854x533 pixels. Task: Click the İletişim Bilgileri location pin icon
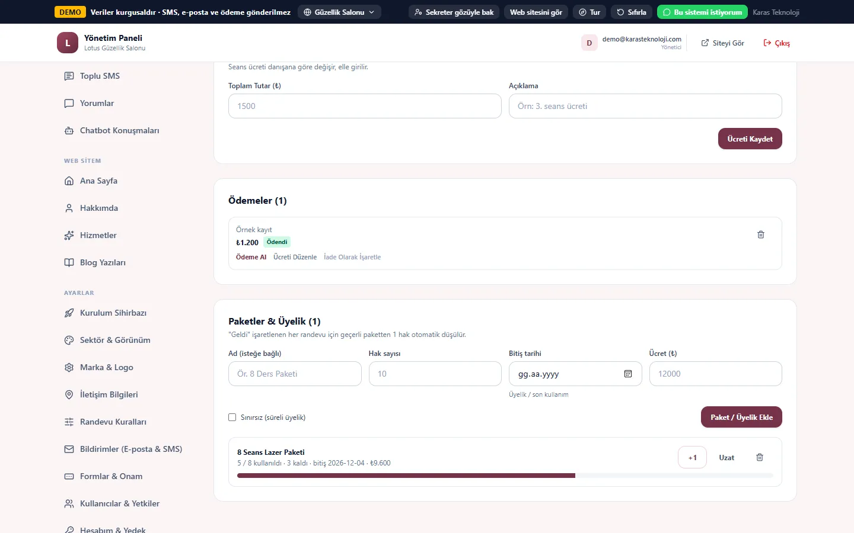(x=69, y=394)
